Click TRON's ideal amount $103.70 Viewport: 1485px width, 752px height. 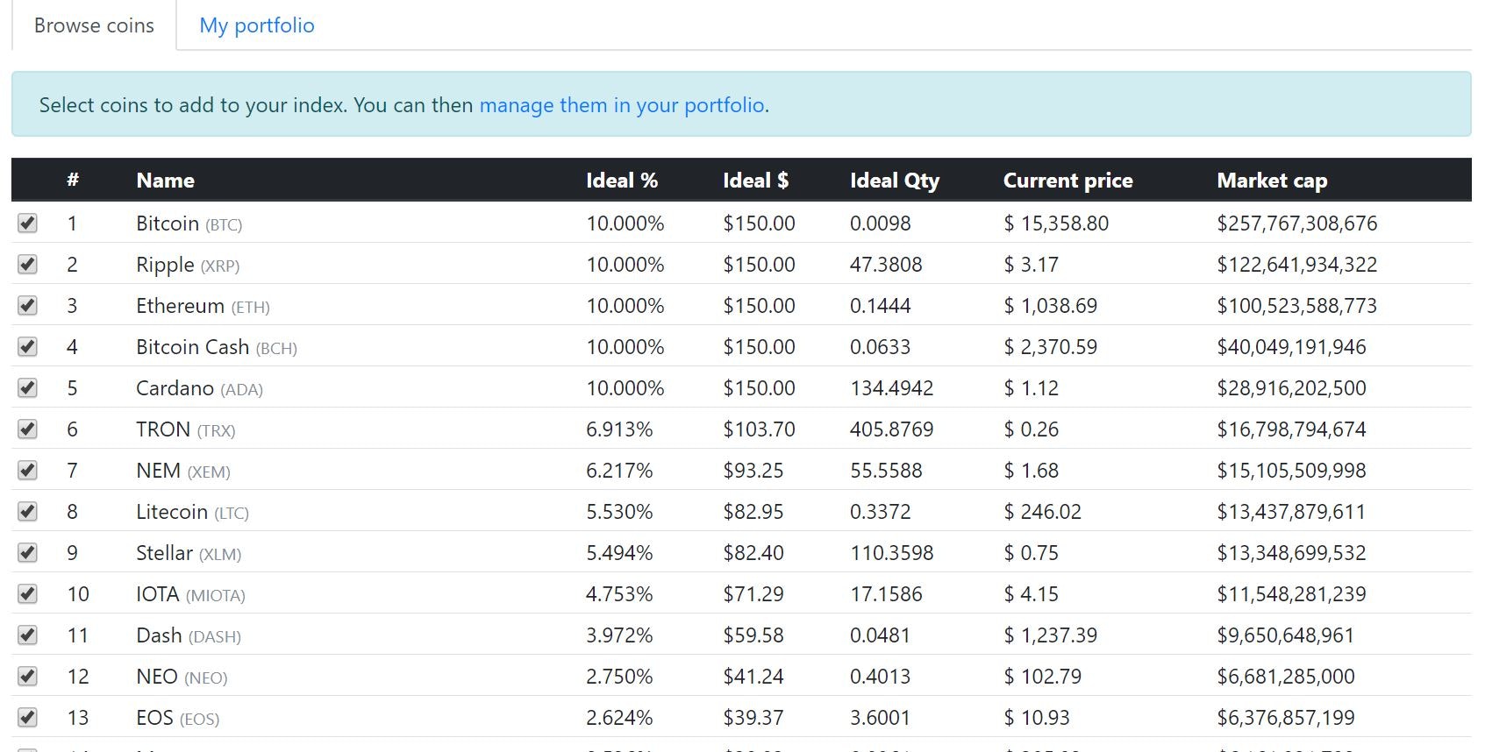coord(759,429)
